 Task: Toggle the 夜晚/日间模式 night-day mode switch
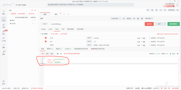click(16, 5)
